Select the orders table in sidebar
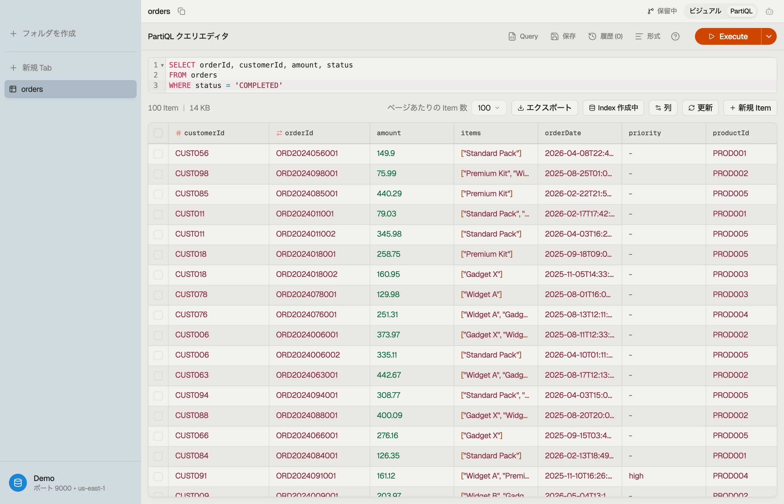 pos(70,89)
